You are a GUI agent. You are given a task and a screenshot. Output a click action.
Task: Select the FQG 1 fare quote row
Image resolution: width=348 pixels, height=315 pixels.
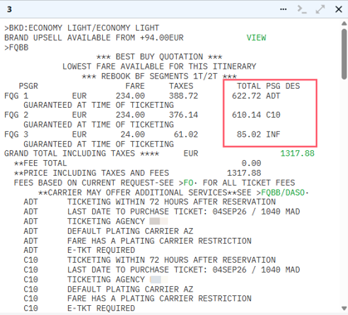(142, 96)
